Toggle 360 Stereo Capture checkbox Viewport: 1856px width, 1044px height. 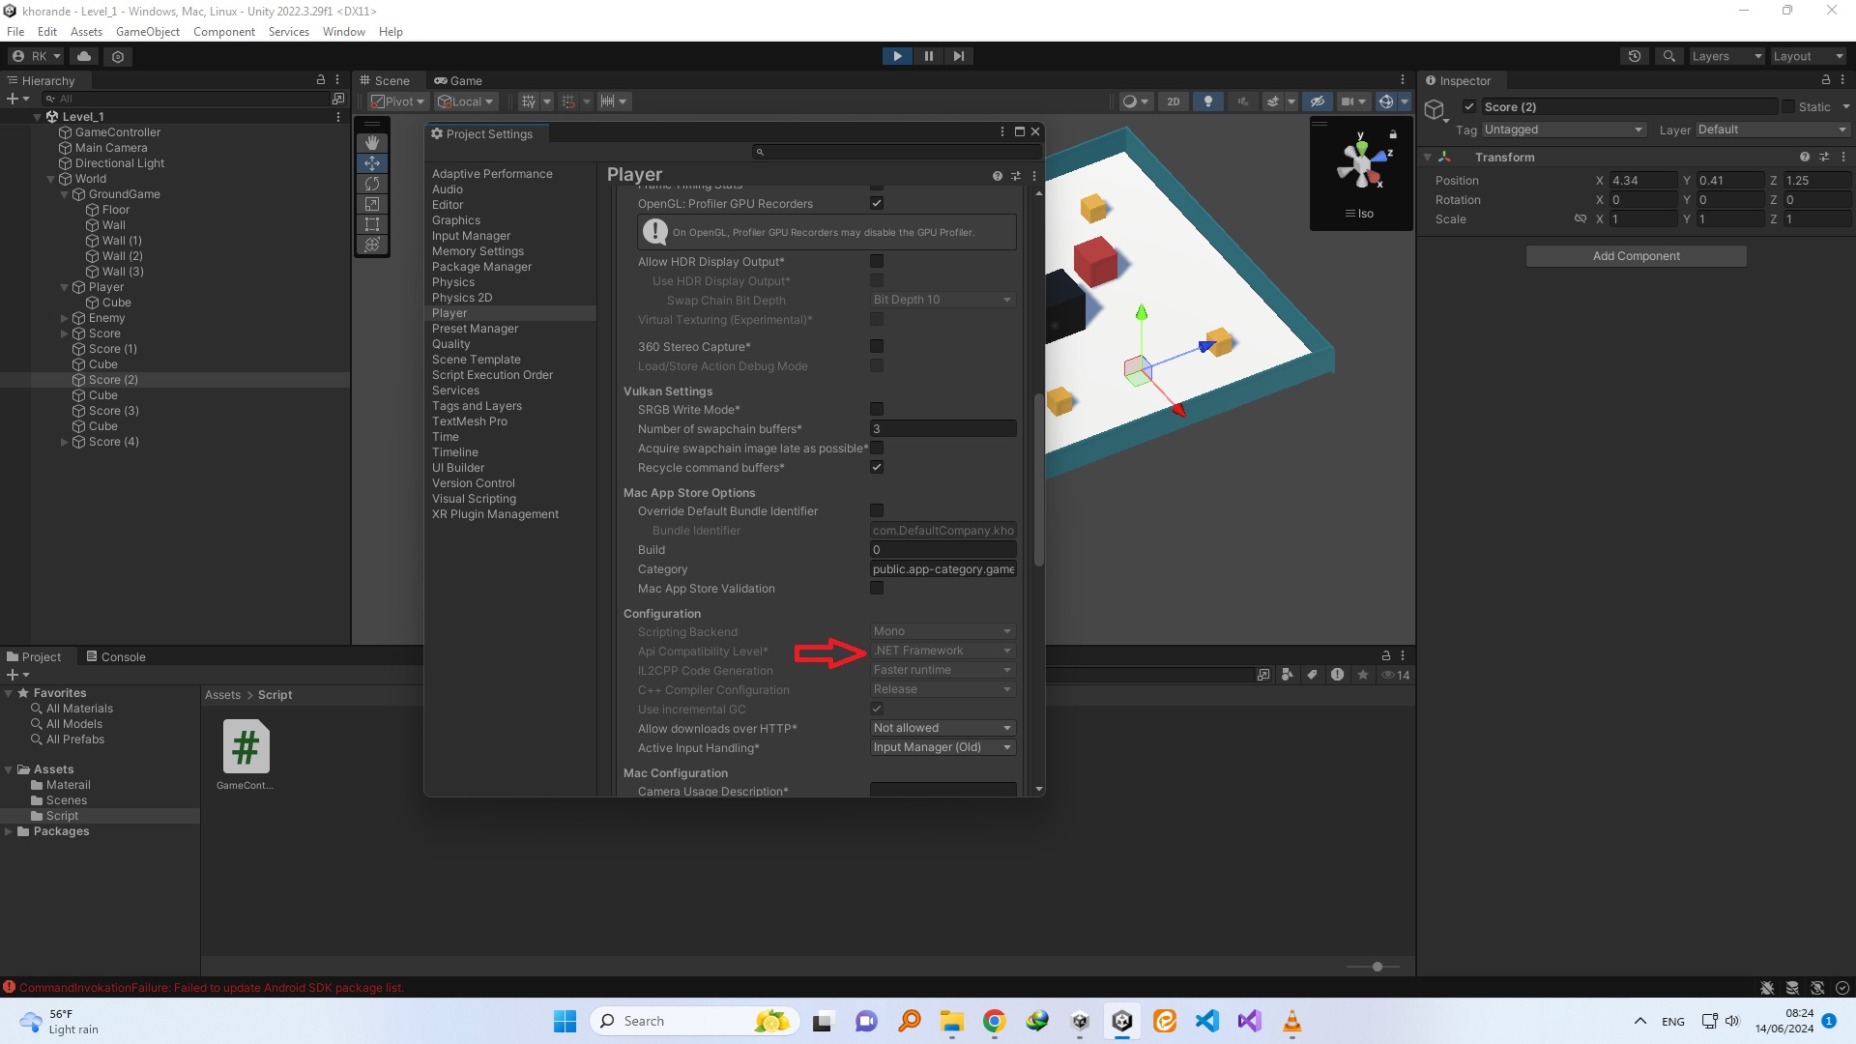pyautogui.click(x=879, y=347)
